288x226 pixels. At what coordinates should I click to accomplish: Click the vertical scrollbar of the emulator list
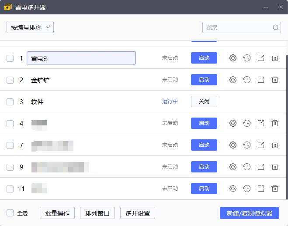[287, 126]
